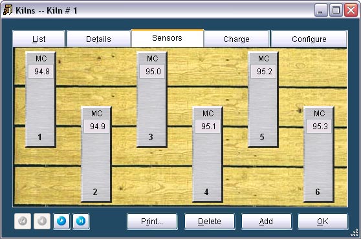Open the Details tab
The height and width of the screenshot is (239, 361).
[x=98, y=39]
